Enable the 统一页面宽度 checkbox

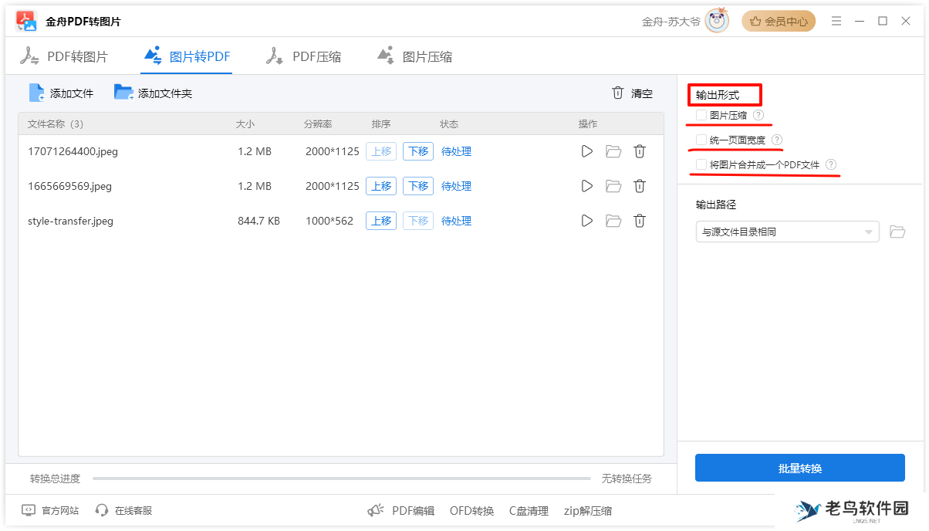(701, 140)
